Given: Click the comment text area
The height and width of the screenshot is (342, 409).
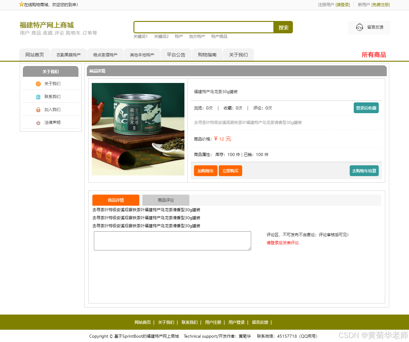Looking at the screenshot, I should point(172,241).
